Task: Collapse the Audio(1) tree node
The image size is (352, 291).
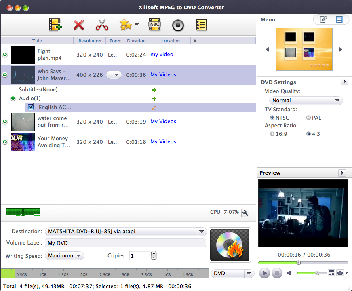Action: [13, 98]
